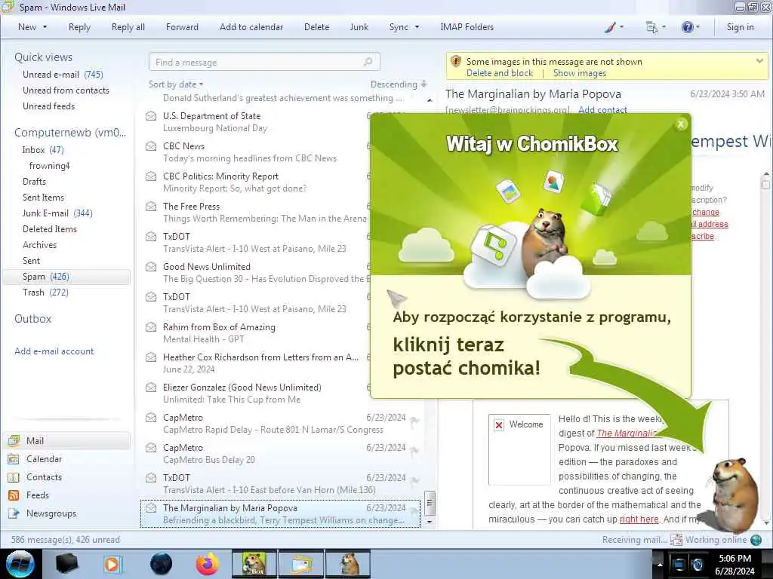Click the 'right here' link in the message

point(639,519)
